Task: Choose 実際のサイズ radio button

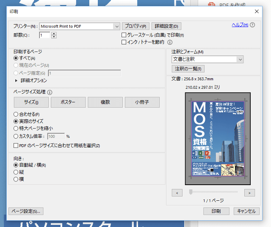Action: [x=16, y=121]
